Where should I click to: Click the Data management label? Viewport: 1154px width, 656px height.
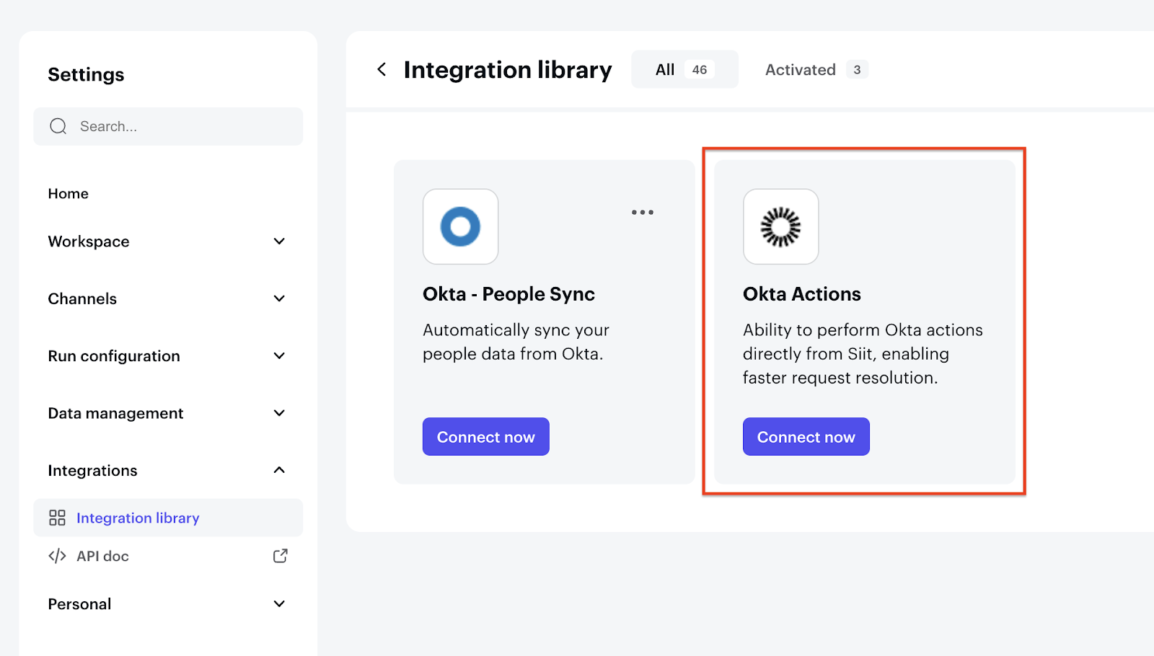click(x=115, y=413)
